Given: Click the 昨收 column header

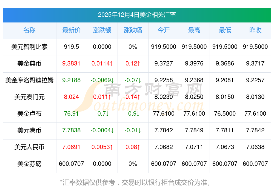Looking at the screenshot, I should [x=255, y=30].
